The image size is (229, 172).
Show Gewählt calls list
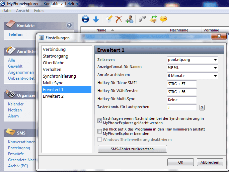click(x=15, y=66)
